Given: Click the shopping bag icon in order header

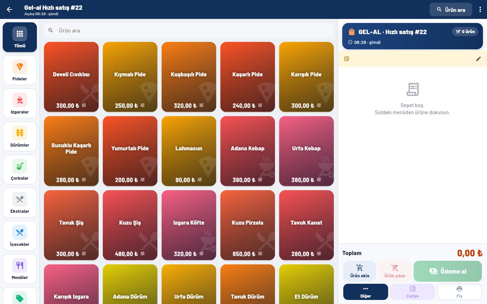Looking at the screenshot, I should 352,32.
